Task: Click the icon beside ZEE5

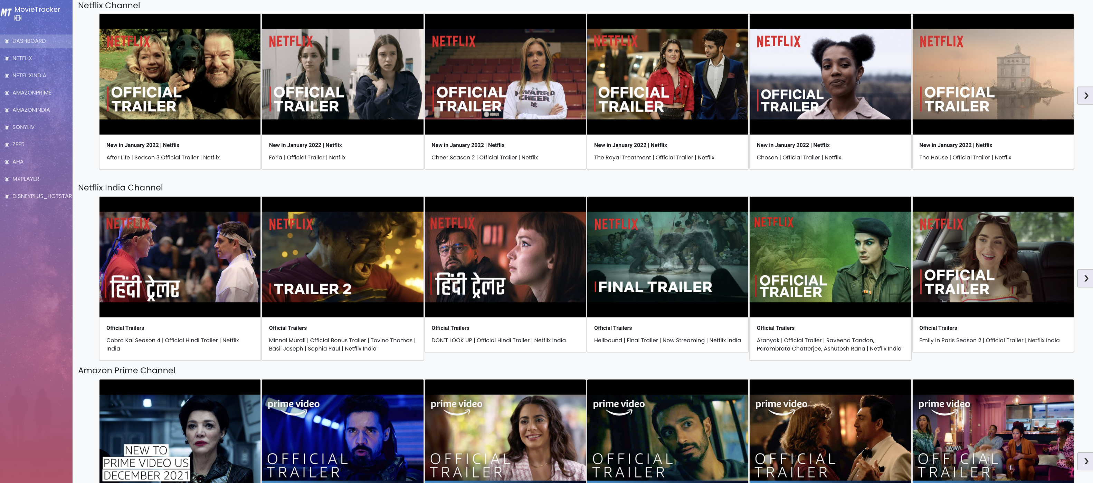Action: (7, 145)
